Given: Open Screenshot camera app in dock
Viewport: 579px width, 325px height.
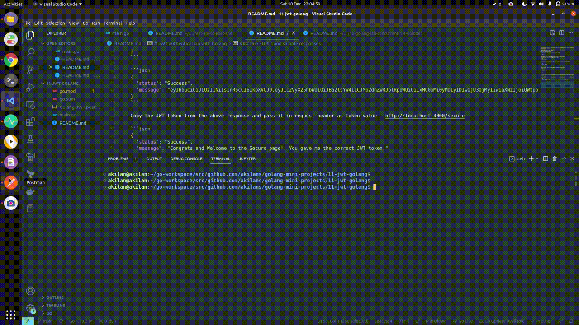Looking at the screenshot, I should tap(11, 203).
